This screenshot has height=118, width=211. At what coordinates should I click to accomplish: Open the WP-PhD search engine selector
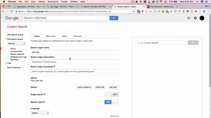(x=16, y=44)
